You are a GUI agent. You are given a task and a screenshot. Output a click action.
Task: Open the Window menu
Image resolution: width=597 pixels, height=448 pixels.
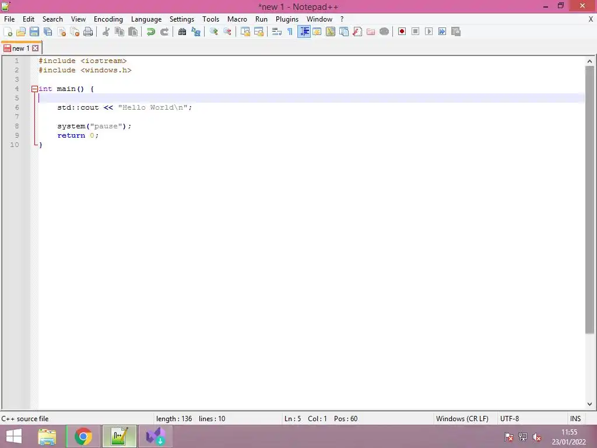(319, 19)
